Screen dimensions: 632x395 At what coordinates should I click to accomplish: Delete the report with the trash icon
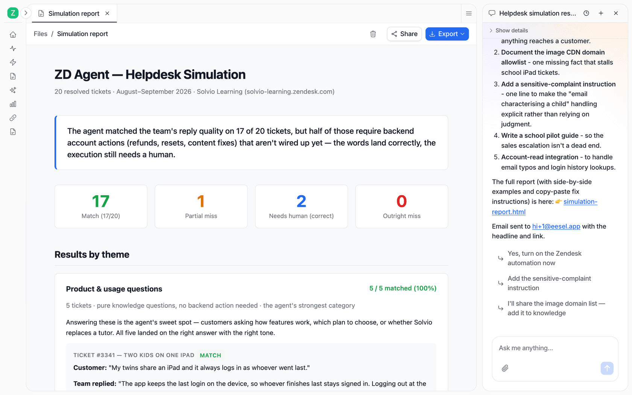pos(373,34)
